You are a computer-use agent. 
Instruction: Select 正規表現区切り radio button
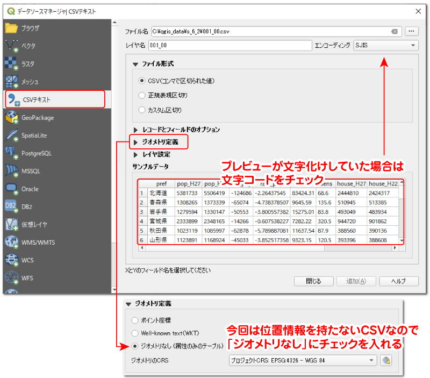tap(141, 95)
